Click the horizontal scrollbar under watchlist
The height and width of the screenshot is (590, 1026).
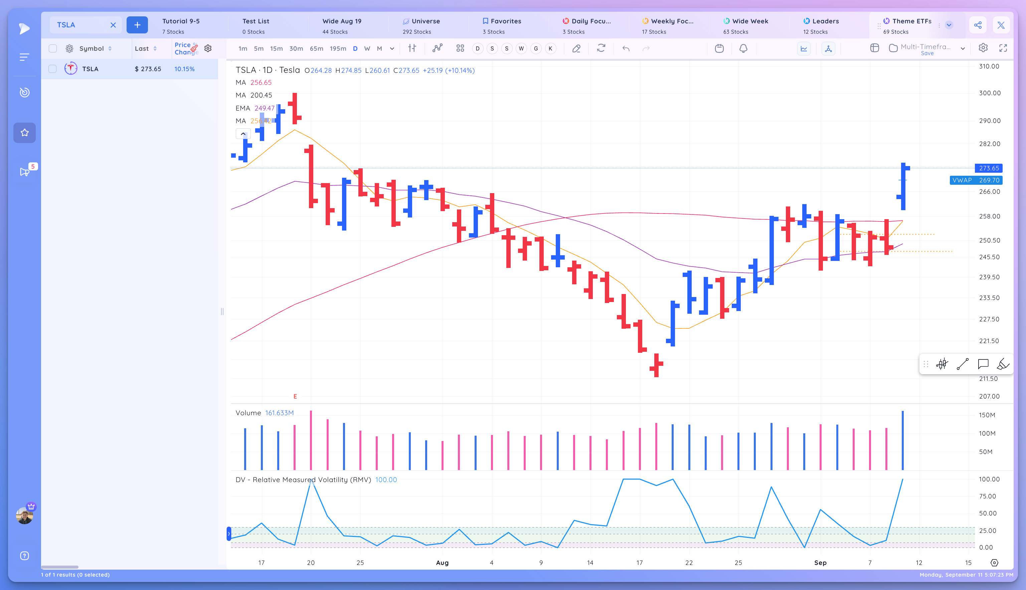coord(59,567)
